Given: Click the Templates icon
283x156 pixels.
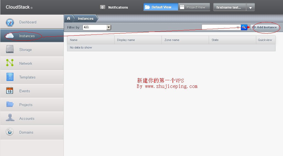Looking at the screenshot, I should (x=10, y=77).
